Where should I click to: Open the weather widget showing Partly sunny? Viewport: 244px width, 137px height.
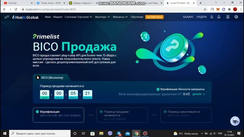point(186,134)
